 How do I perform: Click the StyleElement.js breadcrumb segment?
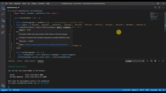point(24,11)
